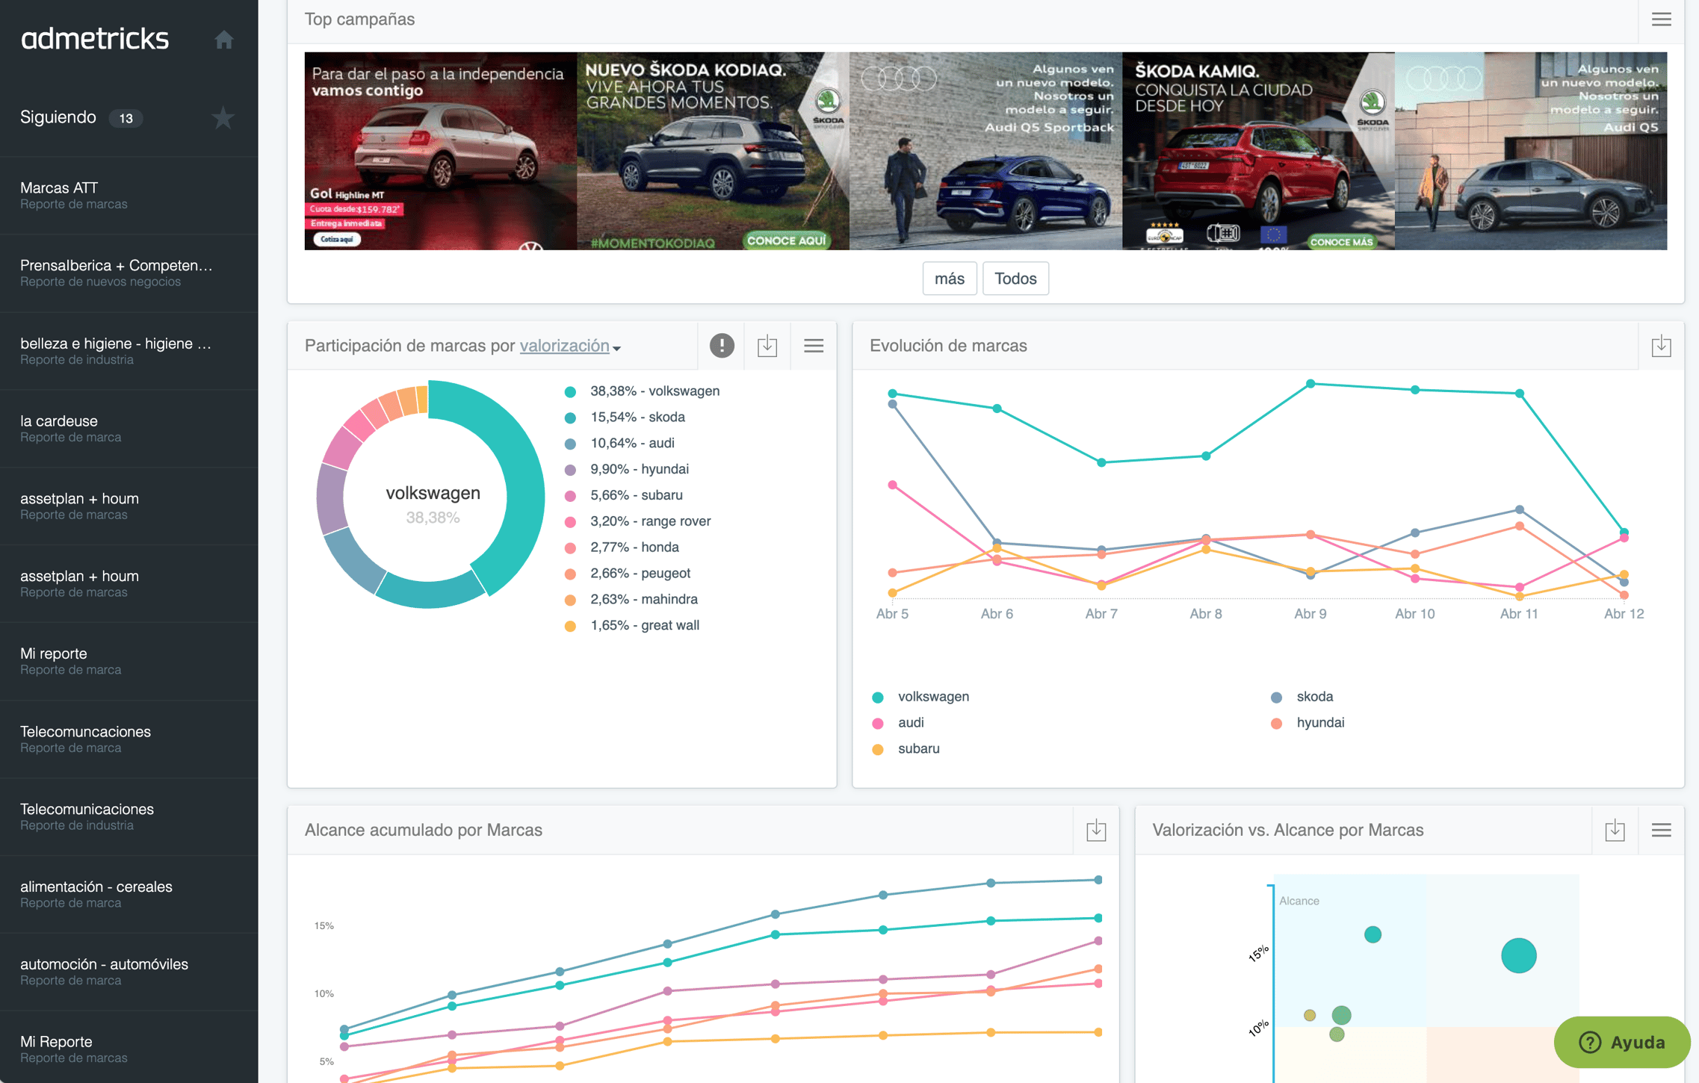This screenshot has height=1083, width=1699.
Task: Download the Participación de marcas chart
Action: (767, 346)
